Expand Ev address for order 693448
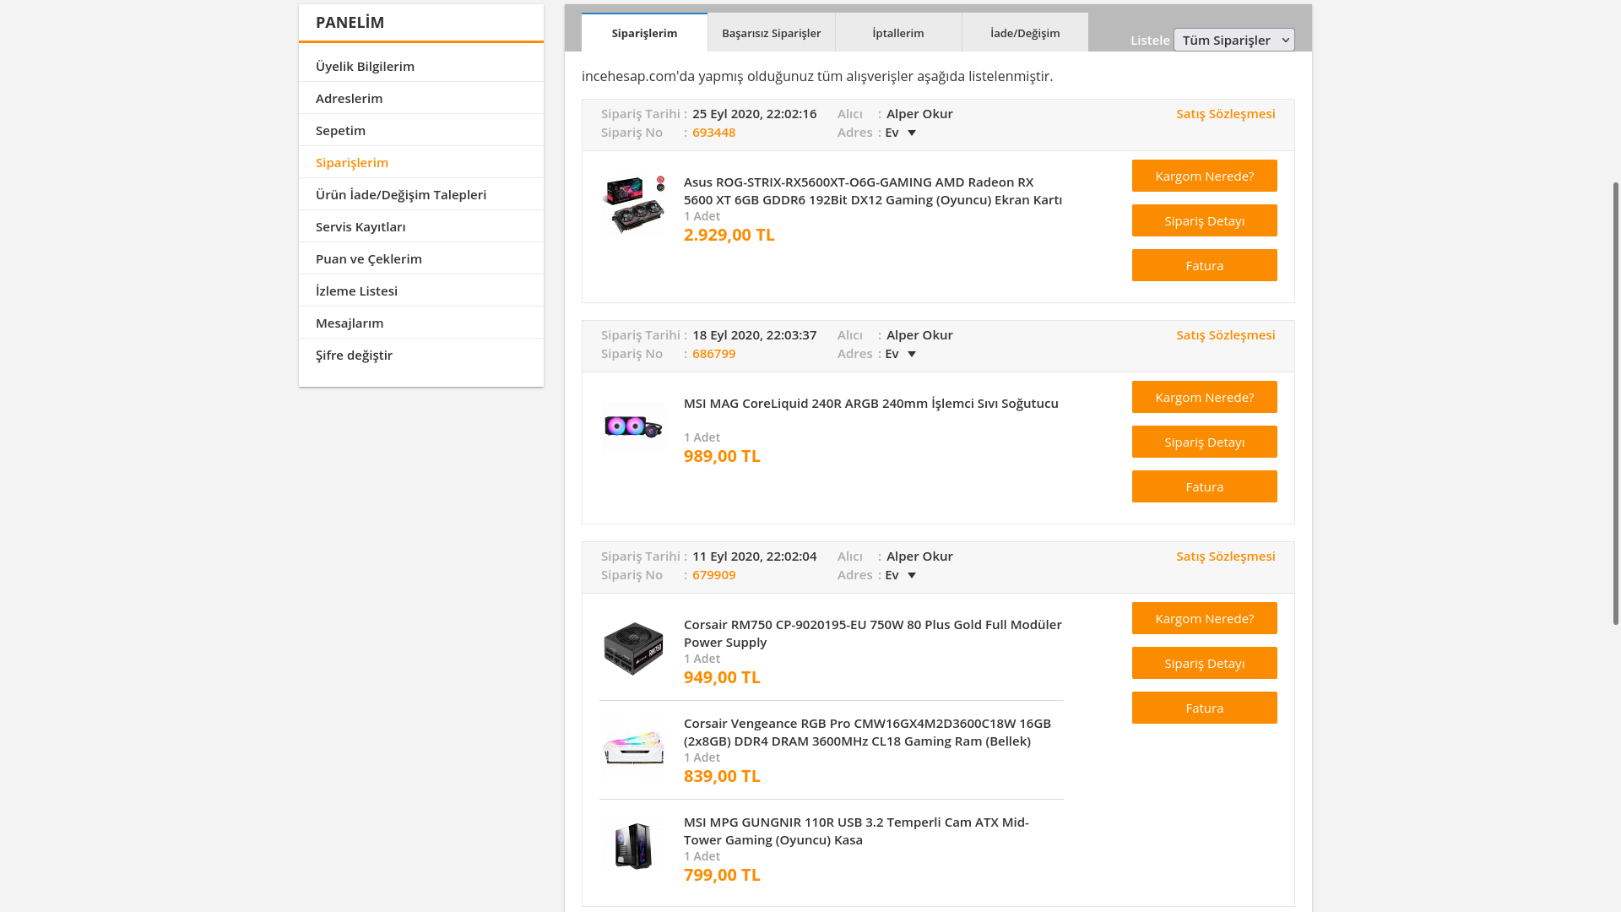Image resolution: width=1621 pixels, height=912 pixels. tap(901, 133)
